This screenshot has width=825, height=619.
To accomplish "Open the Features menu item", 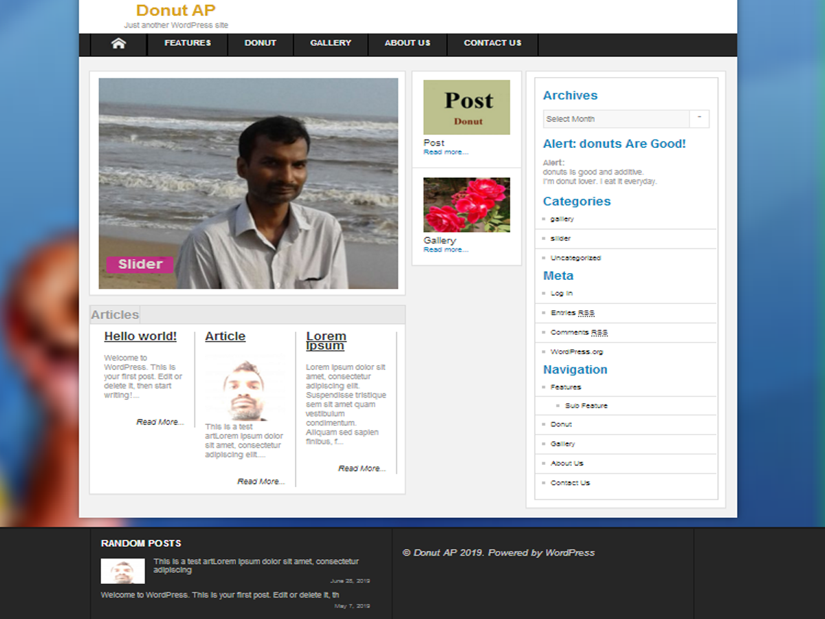I will point(187,43).
